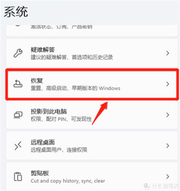Viewport: 180px width, 191px height.
Task: Select the 剪贴板 title
Action: coord(40,173)
